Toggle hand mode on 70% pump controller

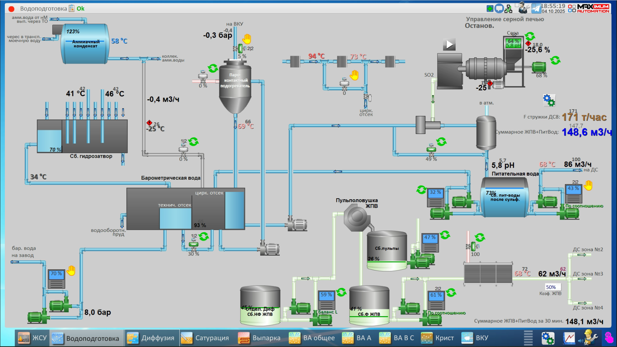click(x=71, y=271)
